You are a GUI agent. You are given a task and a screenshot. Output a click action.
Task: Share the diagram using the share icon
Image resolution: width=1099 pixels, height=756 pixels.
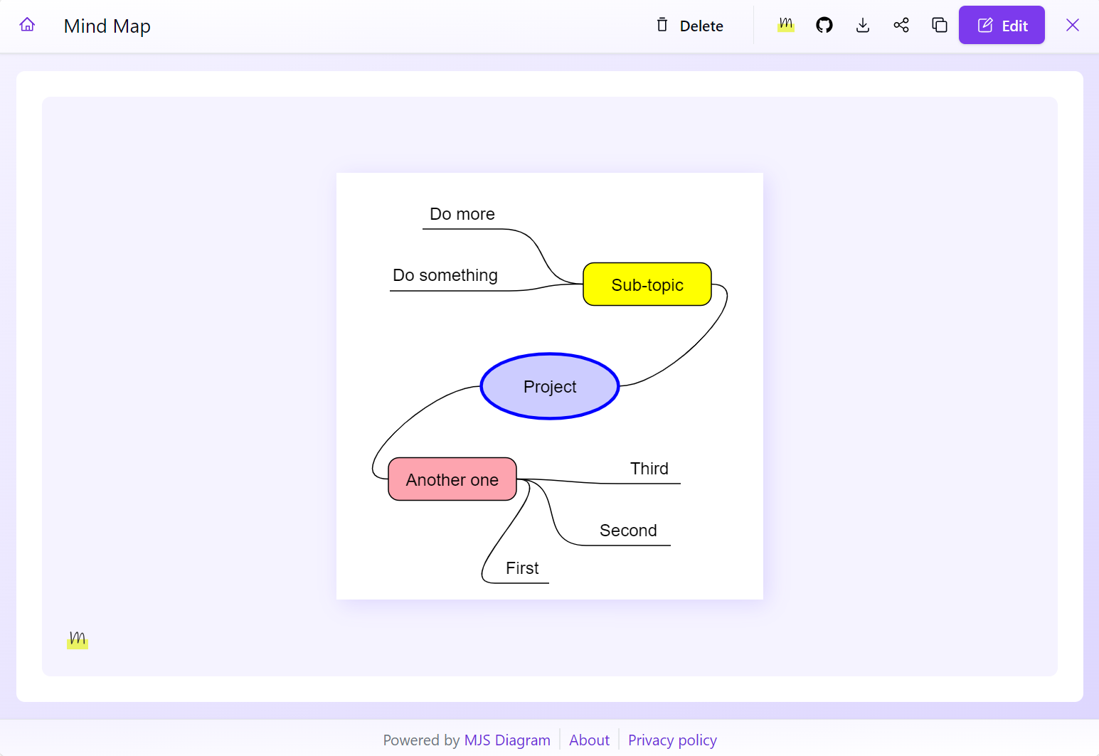point(901,25)
